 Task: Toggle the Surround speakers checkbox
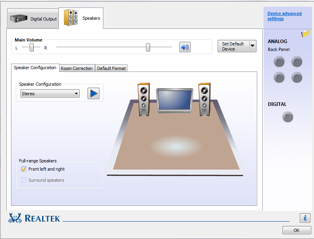[x=24, y=180]
